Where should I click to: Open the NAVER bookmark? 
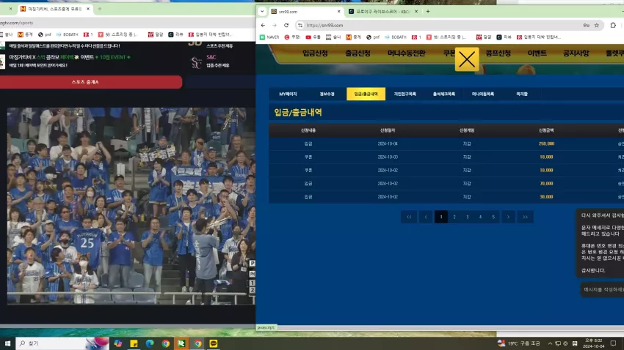tap(269, 37)
